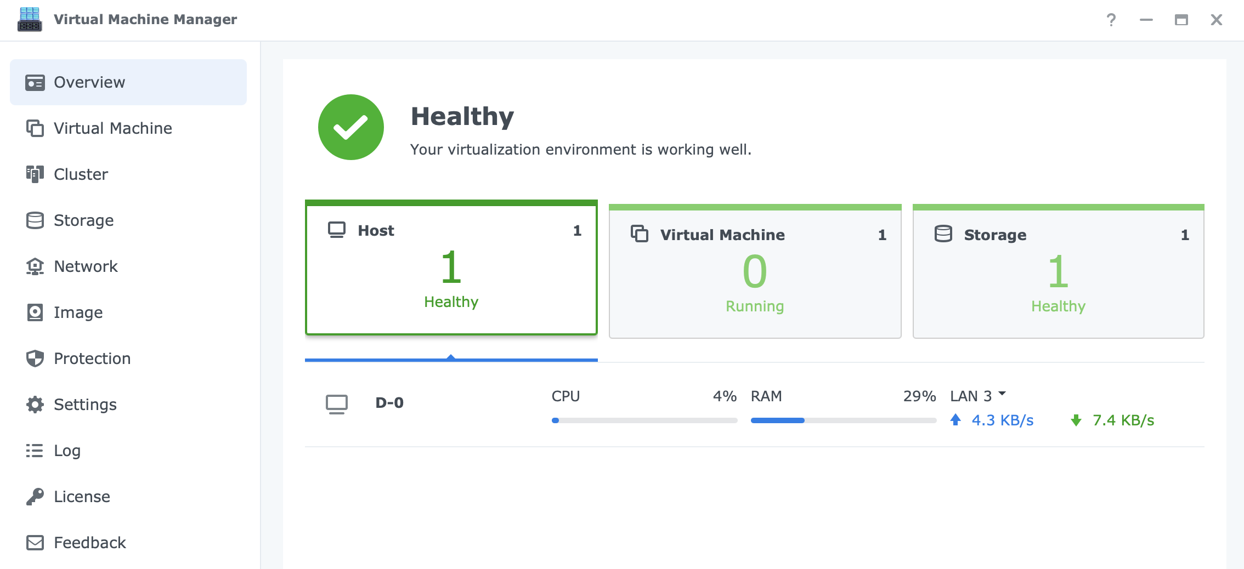Expand the LAN 3 dropdown arrow

tap(1002, 394)
